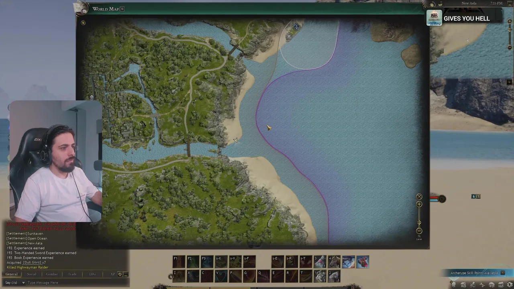Summon the brown horse in slot 4
The height and width of the screenshot is (289, 514).
(x=334, y=262)
